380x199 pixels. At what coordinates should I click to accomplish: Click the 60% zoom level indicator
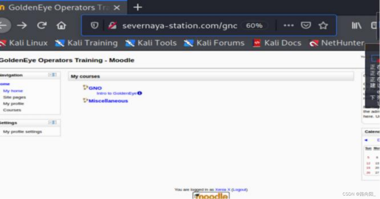point(254,26)
